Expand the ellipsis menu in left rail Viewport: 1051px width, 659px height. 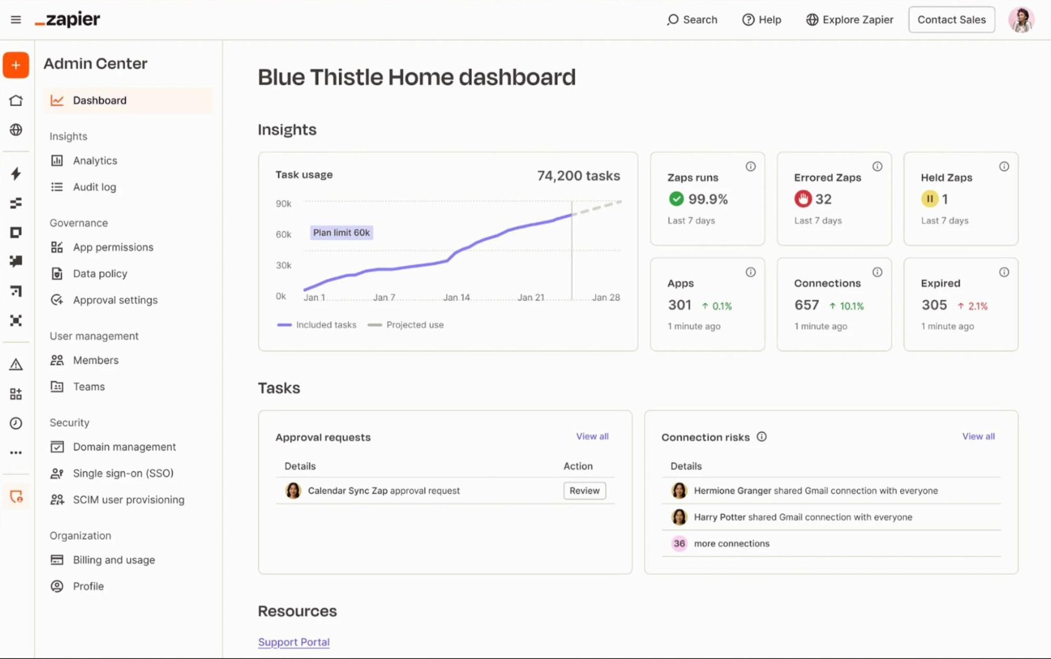tap(16, 452)
